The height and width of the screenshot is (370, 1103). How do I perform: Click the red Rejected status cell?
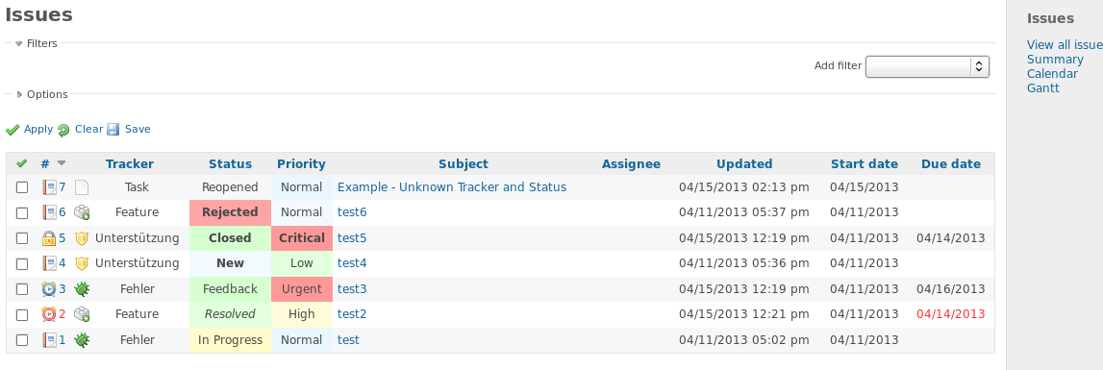(230, 212)
